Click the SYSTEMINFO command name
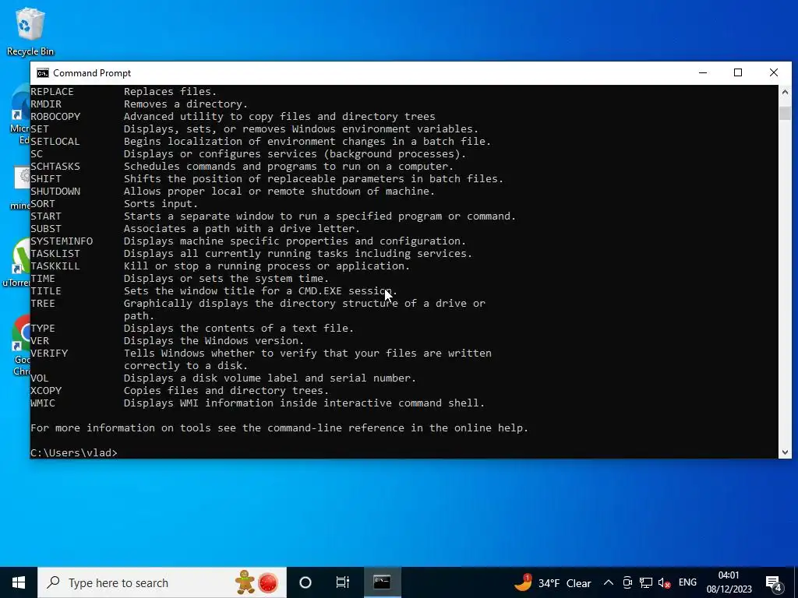Screen dimensions: 798x598 pyautogui.click(x=62, y=241)
